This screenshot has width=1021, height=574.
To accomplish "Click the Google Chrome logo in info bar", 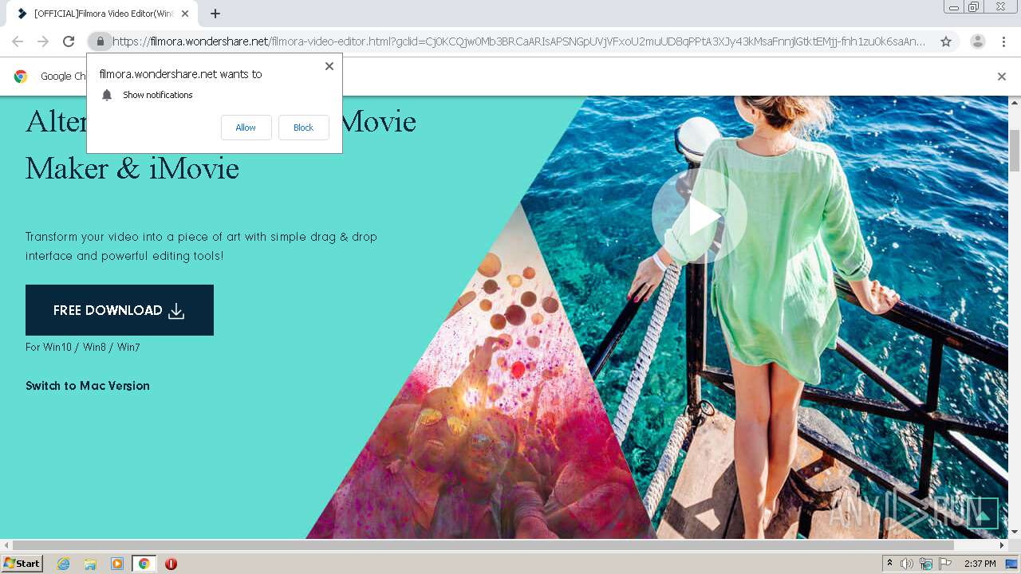I will [x=21, y=77].
